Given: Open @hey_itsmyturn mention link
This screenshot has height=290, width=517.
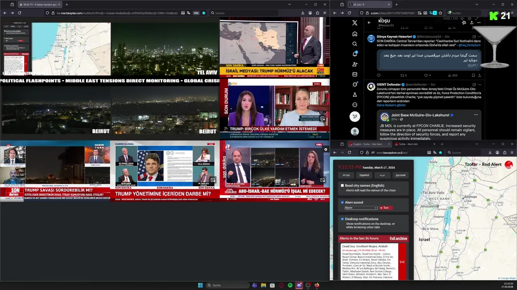Looking at the screenshot, I should click(469, 45).
